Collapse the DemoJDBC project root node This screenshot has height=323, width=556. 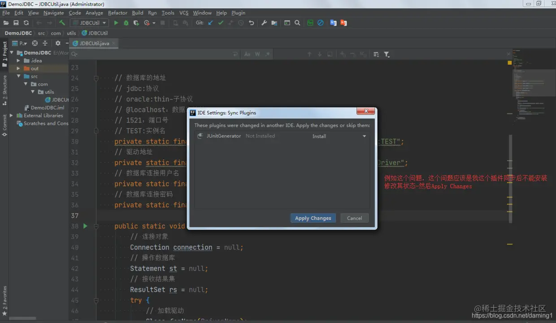point(12,53)
